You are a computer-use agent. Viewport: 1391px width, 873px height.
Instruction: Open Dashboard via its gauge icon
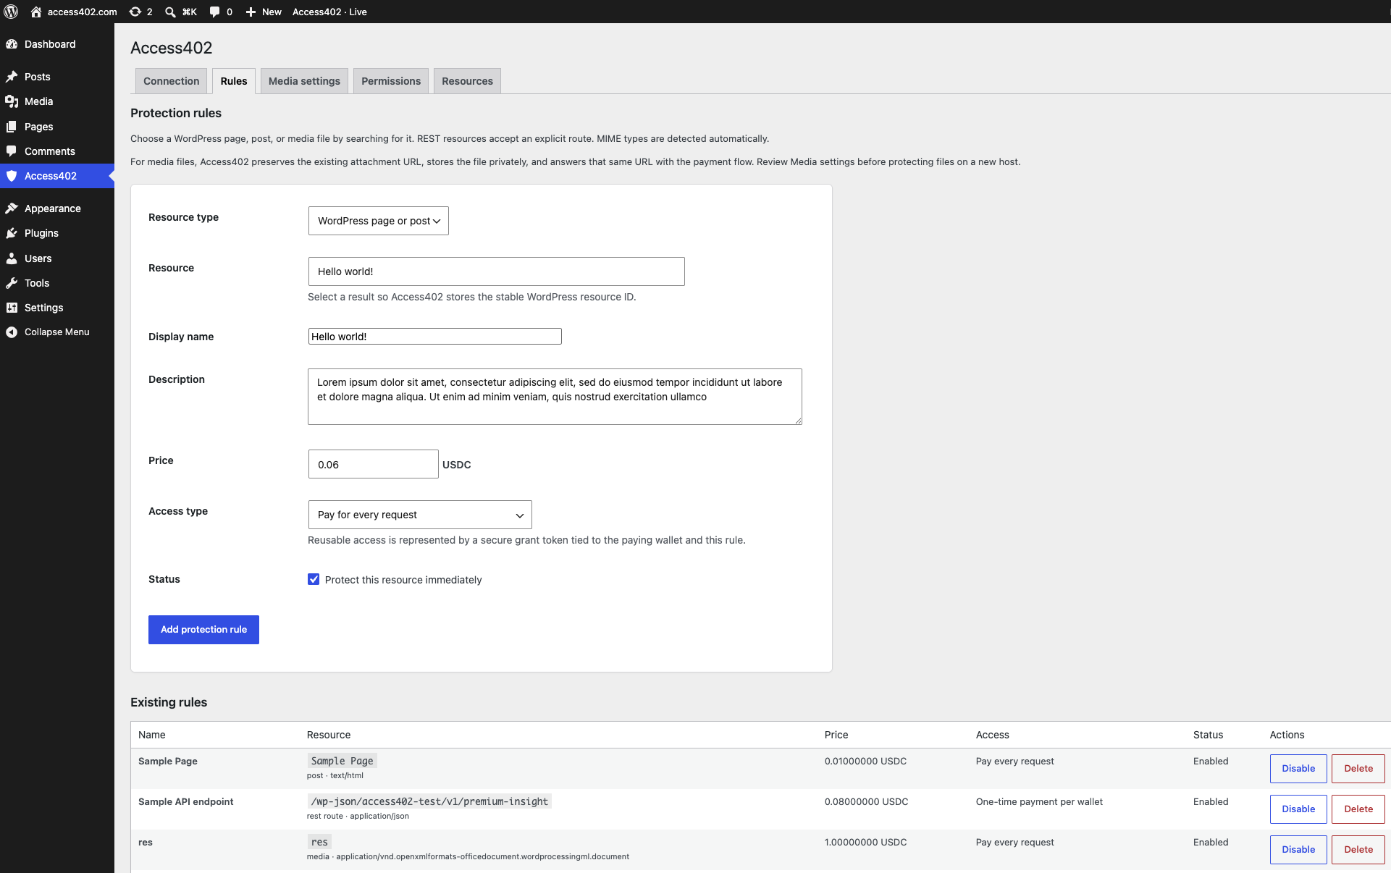point(12,44)
